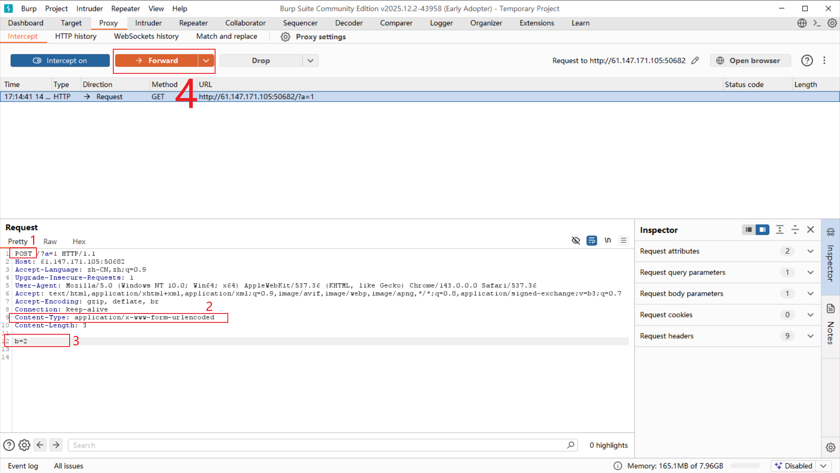This screenshot has height=473, width=840.
Task: Click the hide non-printable eye-slash icon
Action: point(576,241)
